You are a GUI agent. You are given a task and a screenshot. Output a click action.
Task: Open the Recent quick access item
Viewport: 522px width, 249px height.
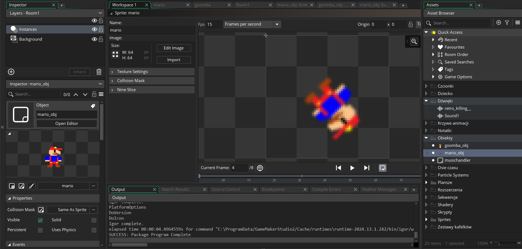[451, 40]
